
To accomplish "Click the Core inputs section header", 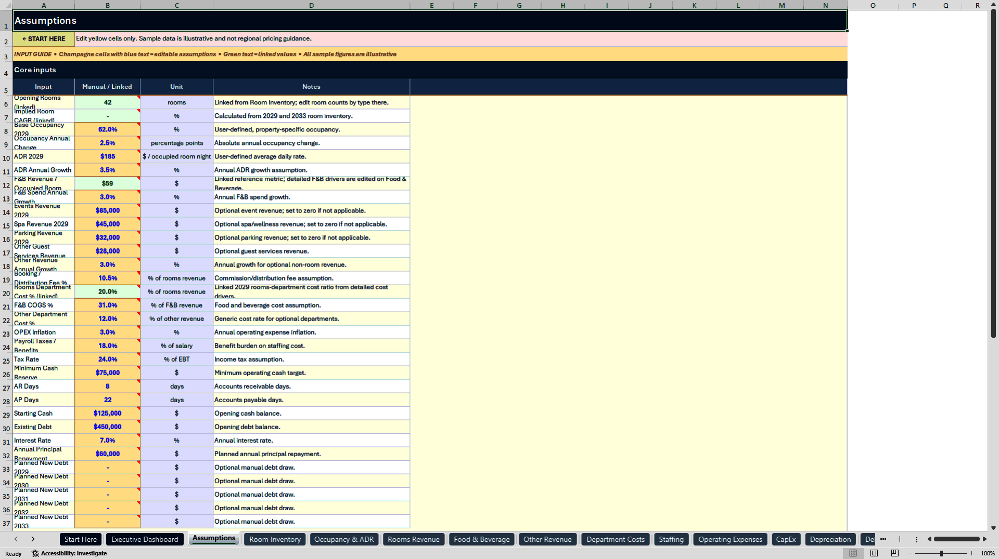I will point(430,70).
